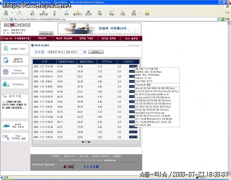231x180 pixels.
Task: Open the Test History tab in red menu
Action: [x=64, y=38]
